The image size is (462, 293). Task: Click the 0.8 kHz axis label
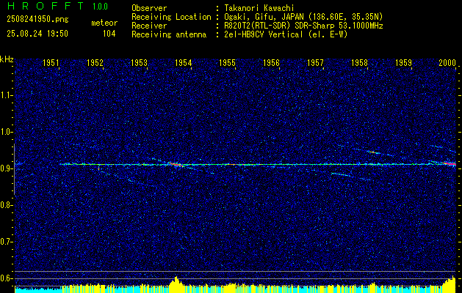(x=7, y=205)
